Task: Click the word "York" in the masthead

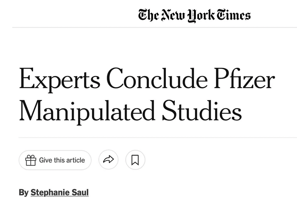Action: pos(200,15)
